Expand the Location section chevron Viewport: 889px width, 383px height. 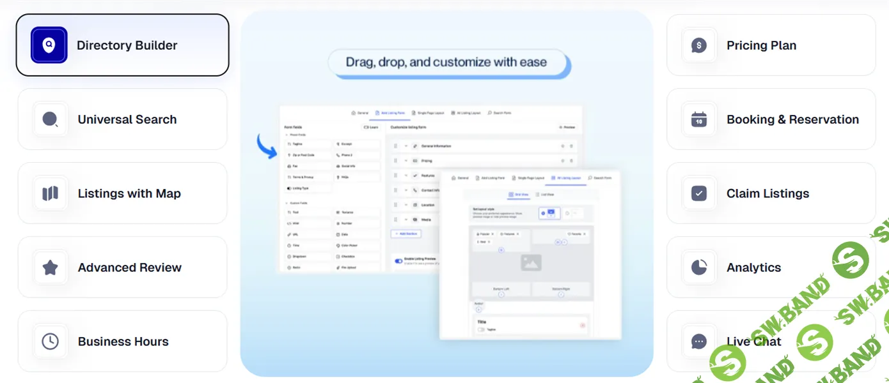[x=406, y=205]
